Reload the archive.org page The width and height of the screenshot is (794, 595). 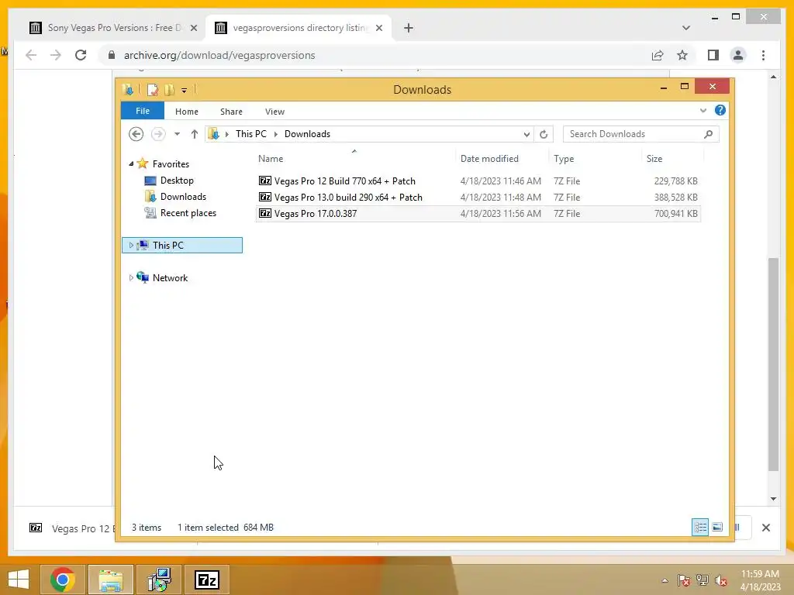tap(81, 55)
